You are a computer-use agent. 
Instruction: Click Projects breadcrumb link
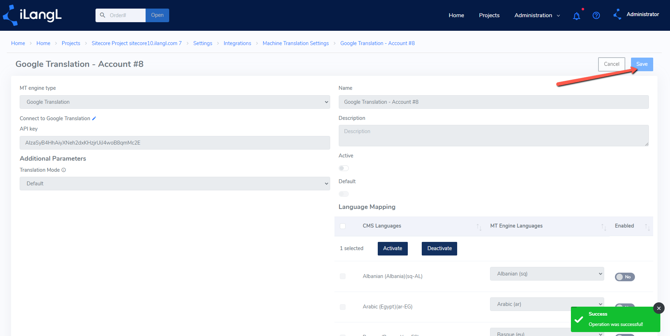coord(71,43)
